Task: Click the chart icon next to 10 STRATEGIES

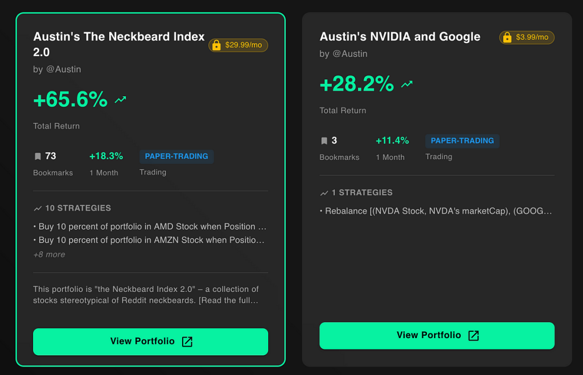Action: pos(38,208)
